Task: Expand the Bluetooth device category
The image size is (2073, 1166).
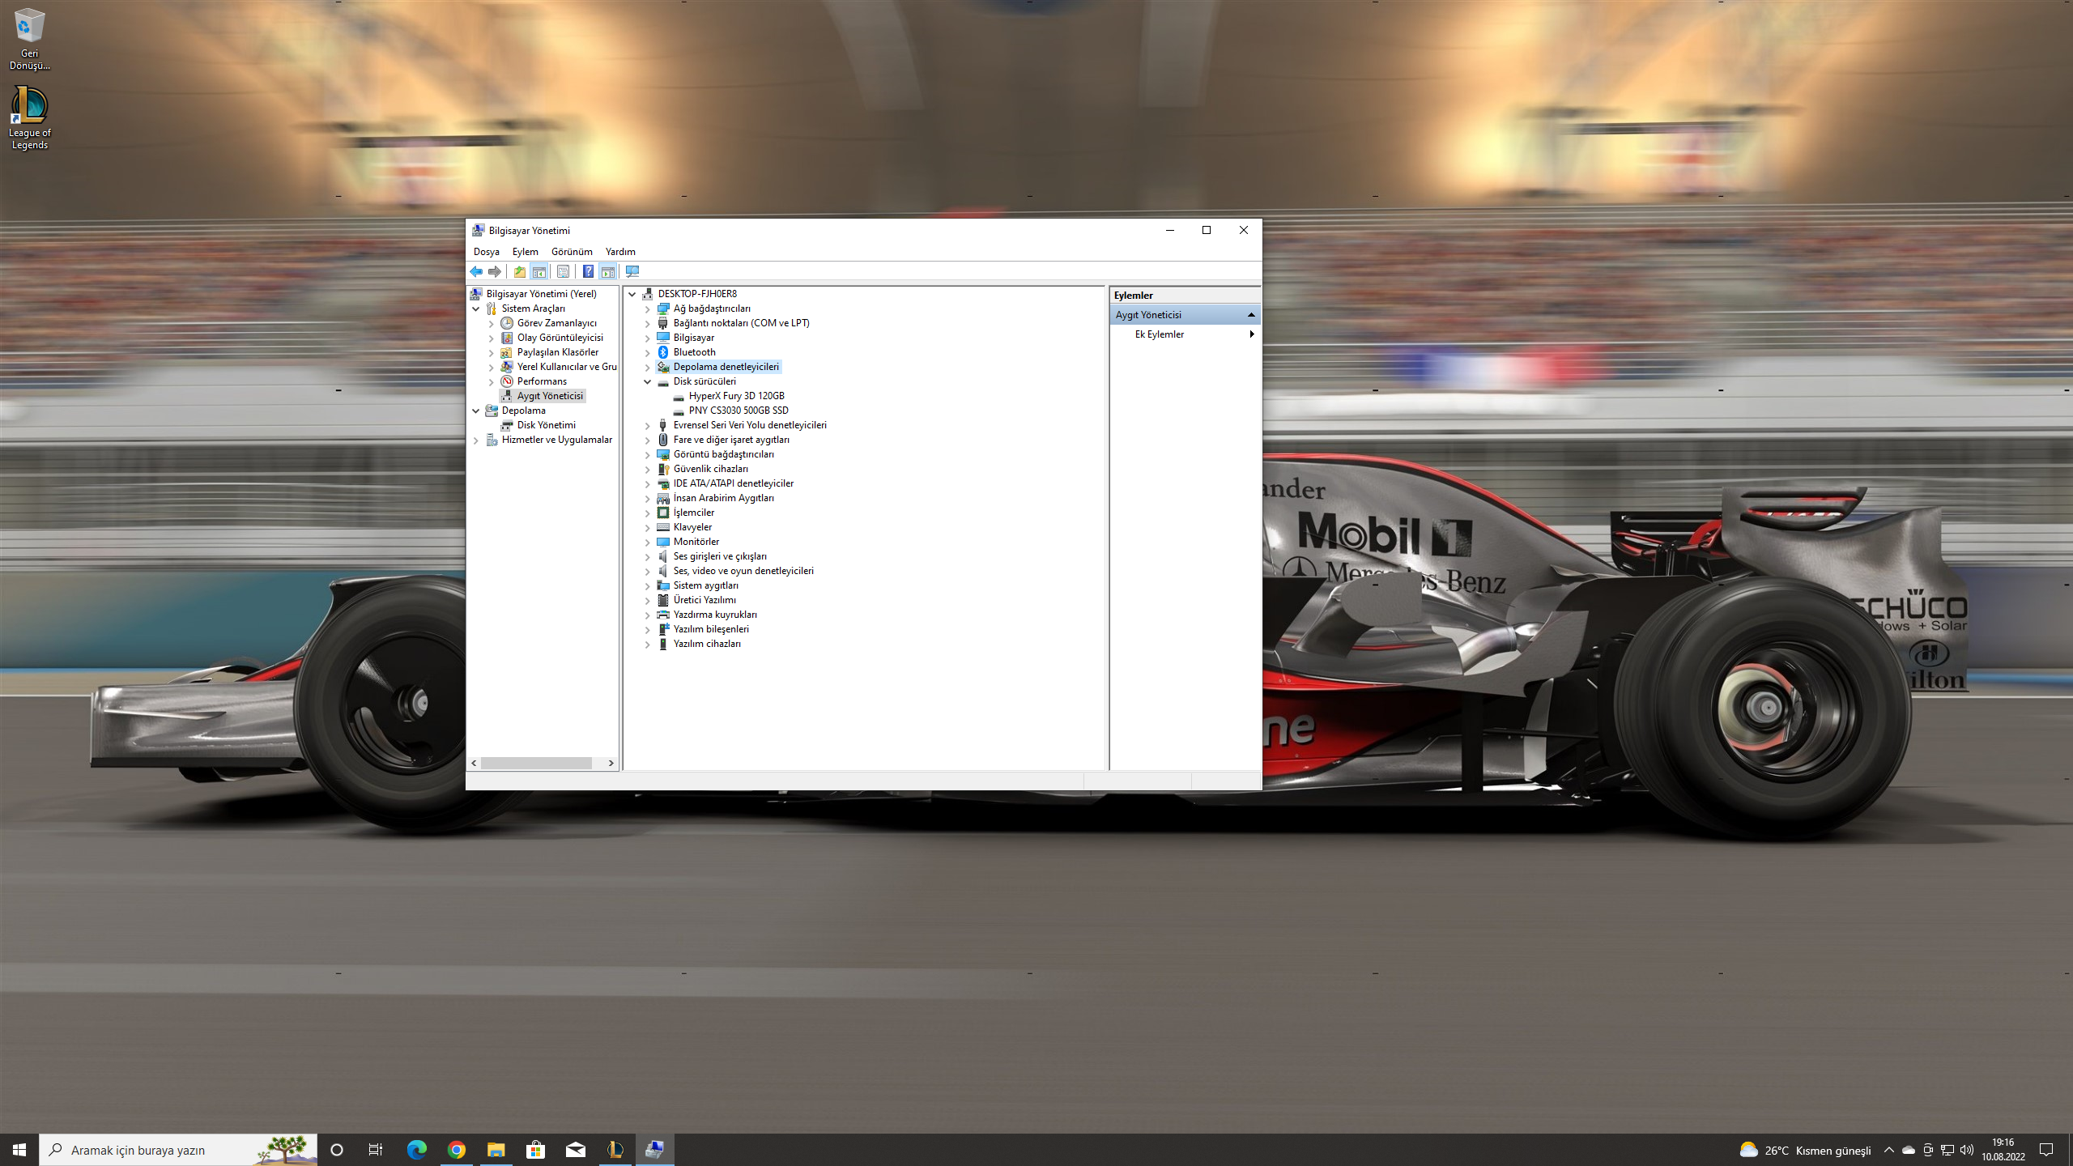Action: (x=647, y=353)
